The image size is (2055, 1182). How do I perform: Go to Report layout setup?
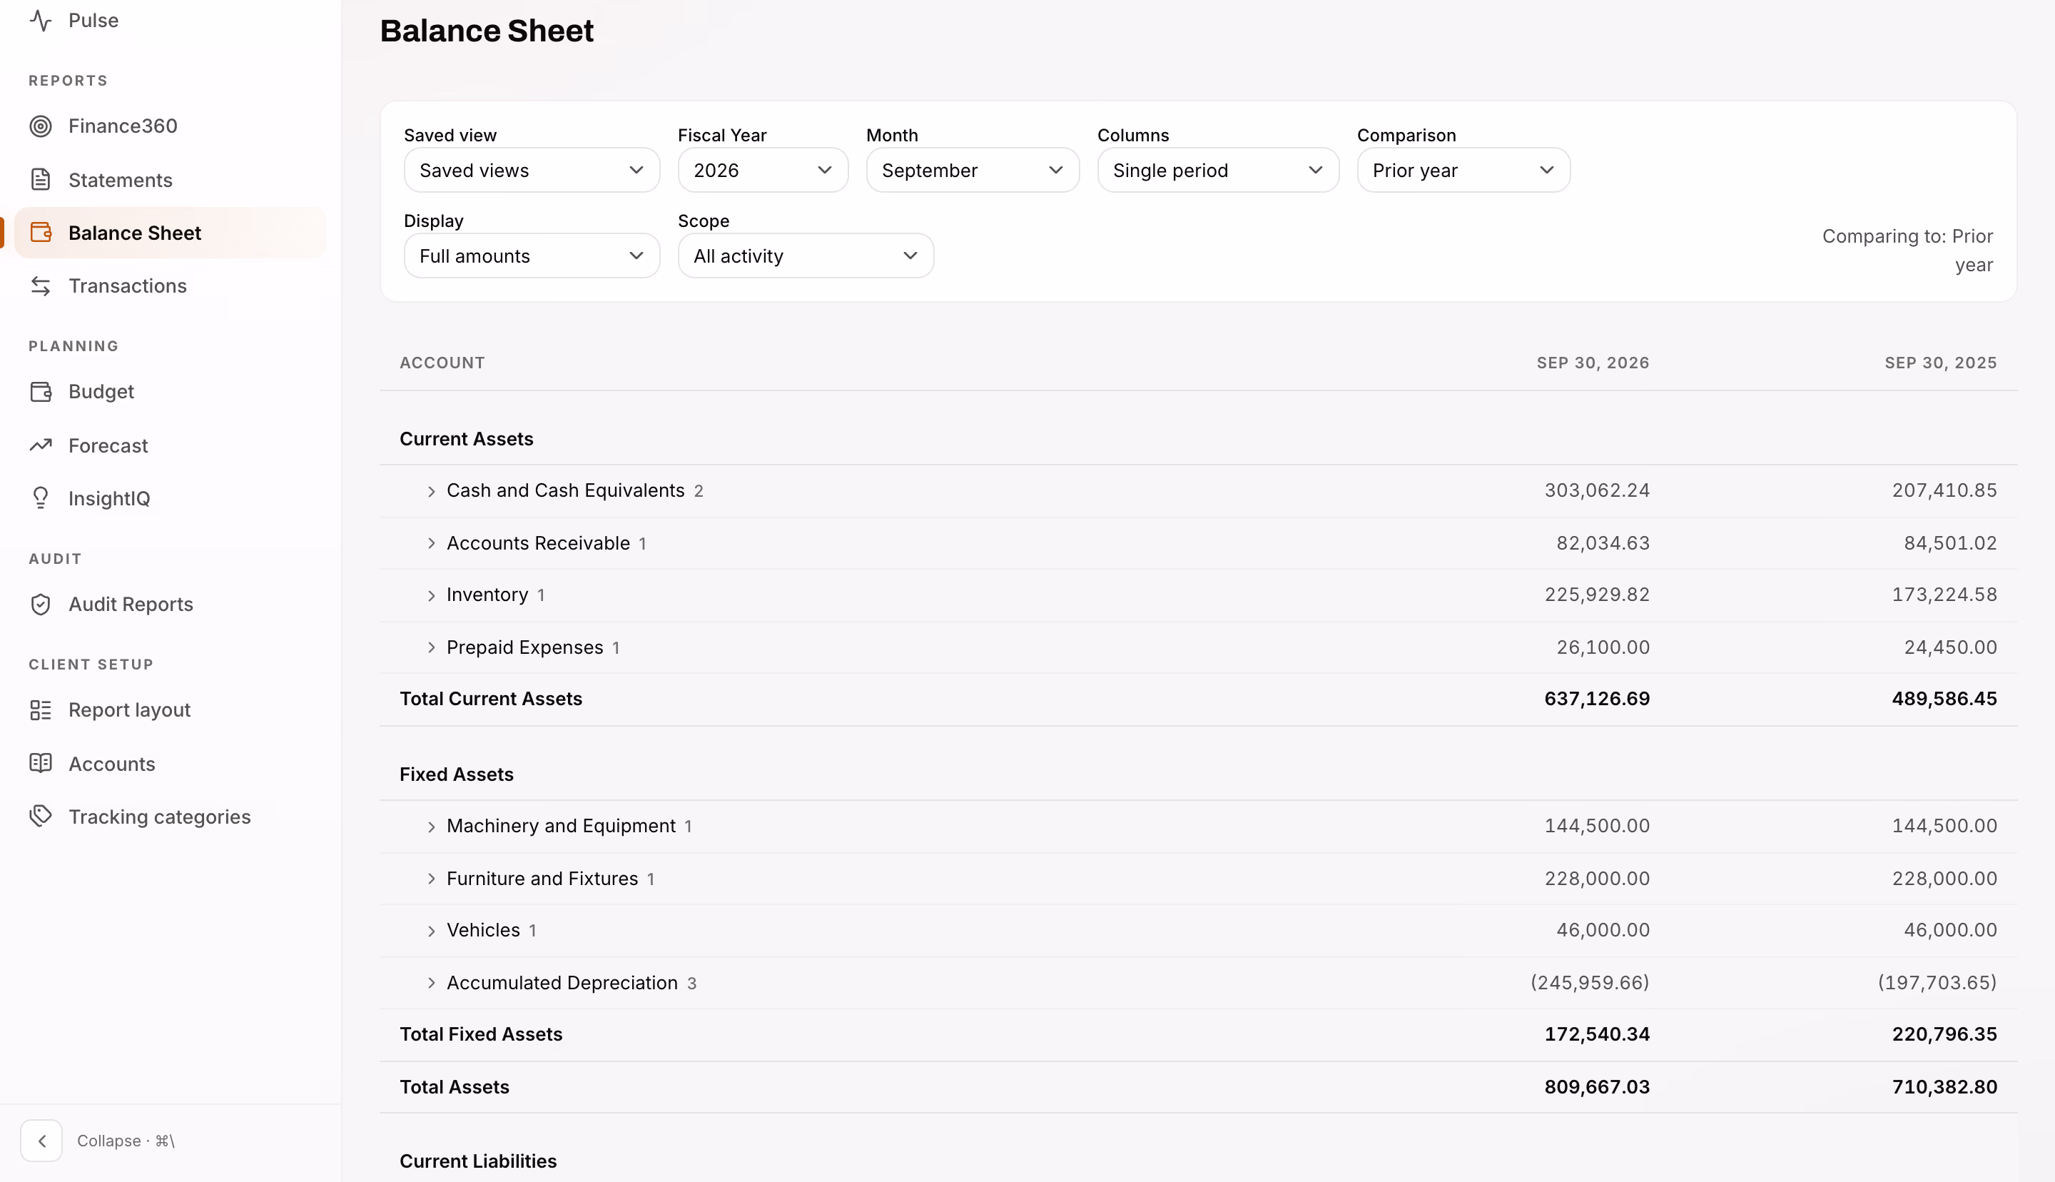click(171, 709)
